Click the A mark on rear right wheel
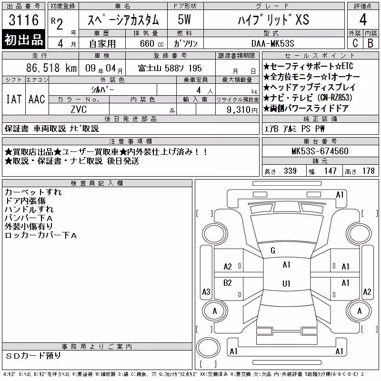The height and width of the screenshot is (381, 381). (360, 311)
